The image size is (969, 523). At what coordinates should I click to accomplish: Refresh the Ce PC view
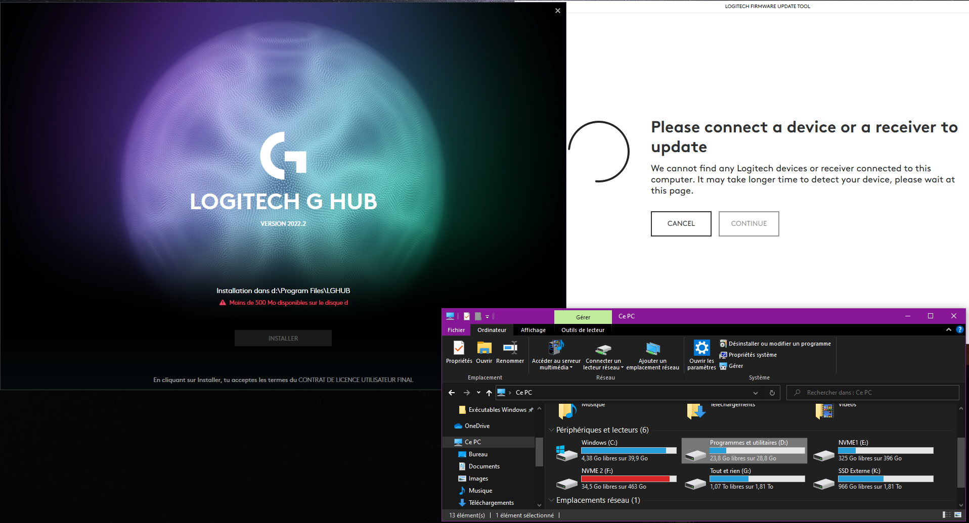pyautogui.click(x=772, y=393)
